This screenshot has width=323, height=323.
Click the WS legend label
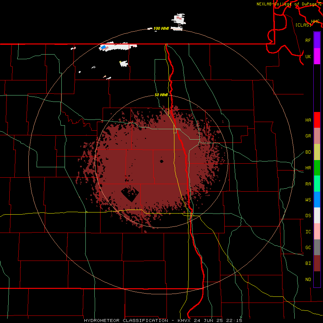308,200
